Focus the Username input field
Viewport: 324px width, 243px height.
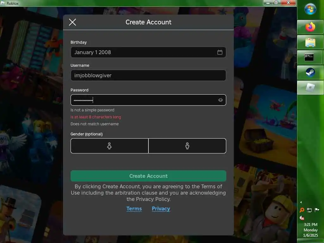(148, 75)
